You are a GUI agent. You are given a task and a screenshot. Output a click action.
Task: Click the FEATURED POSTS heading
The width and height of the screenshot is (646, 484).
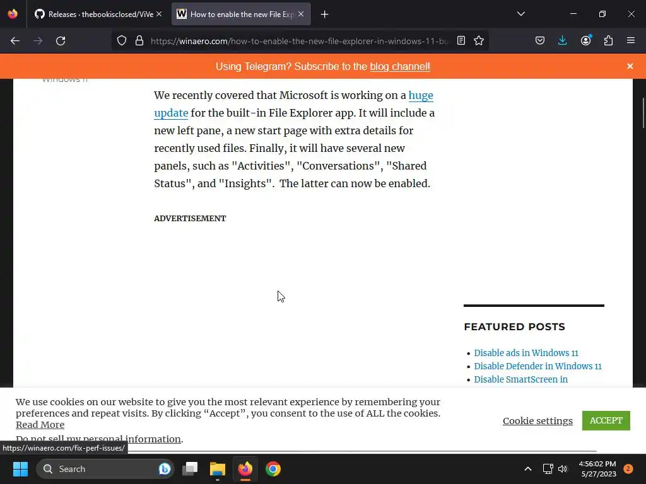pyautogui.click(x=514, y=327)
